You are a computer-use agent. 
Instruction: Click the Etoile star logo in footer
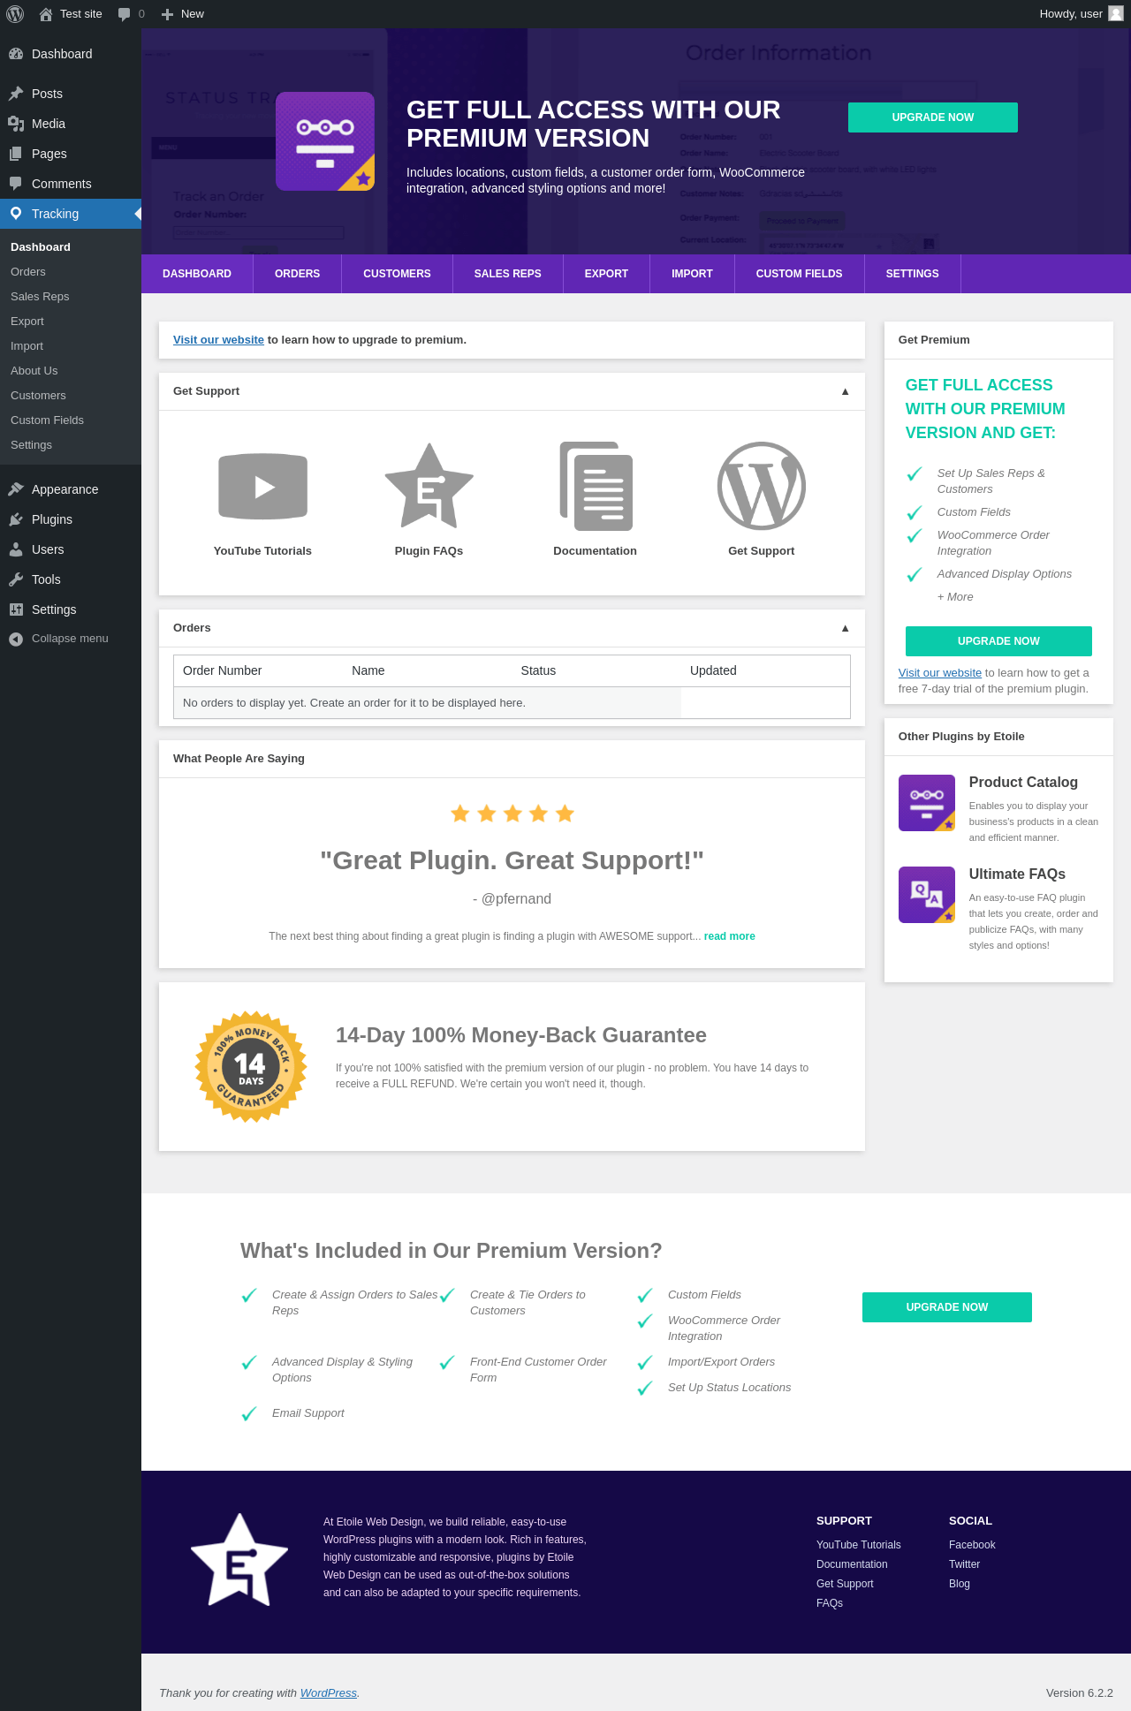[239, 1560]
